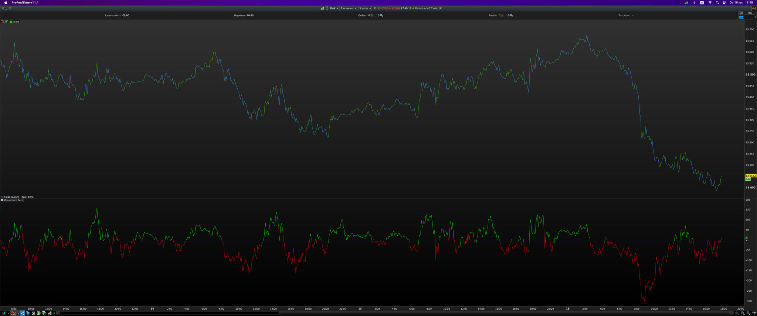The height and width of the screenshot is (316, 757).
Task: Open the Apple menu
Action: pos(6,3)
